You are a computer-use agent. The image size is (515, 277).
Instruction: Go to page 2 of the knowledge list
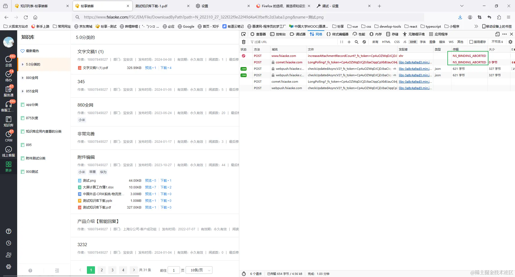coord(102,270)
